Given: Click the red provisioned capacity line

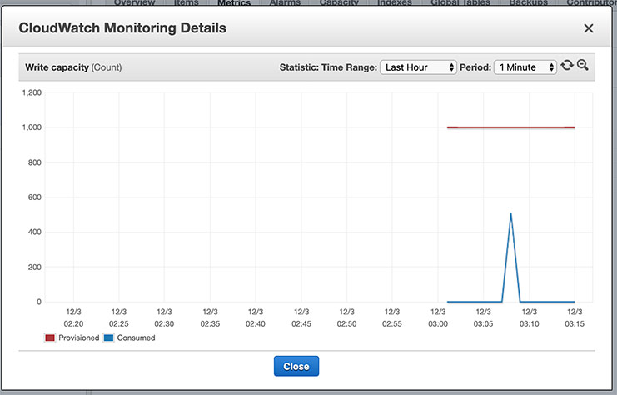Looking at the screenshot, I should pyautogui.click(x=510, y=127).
